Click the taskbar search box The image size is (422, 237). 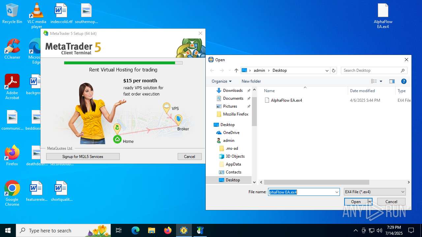(x=63, y=230)
